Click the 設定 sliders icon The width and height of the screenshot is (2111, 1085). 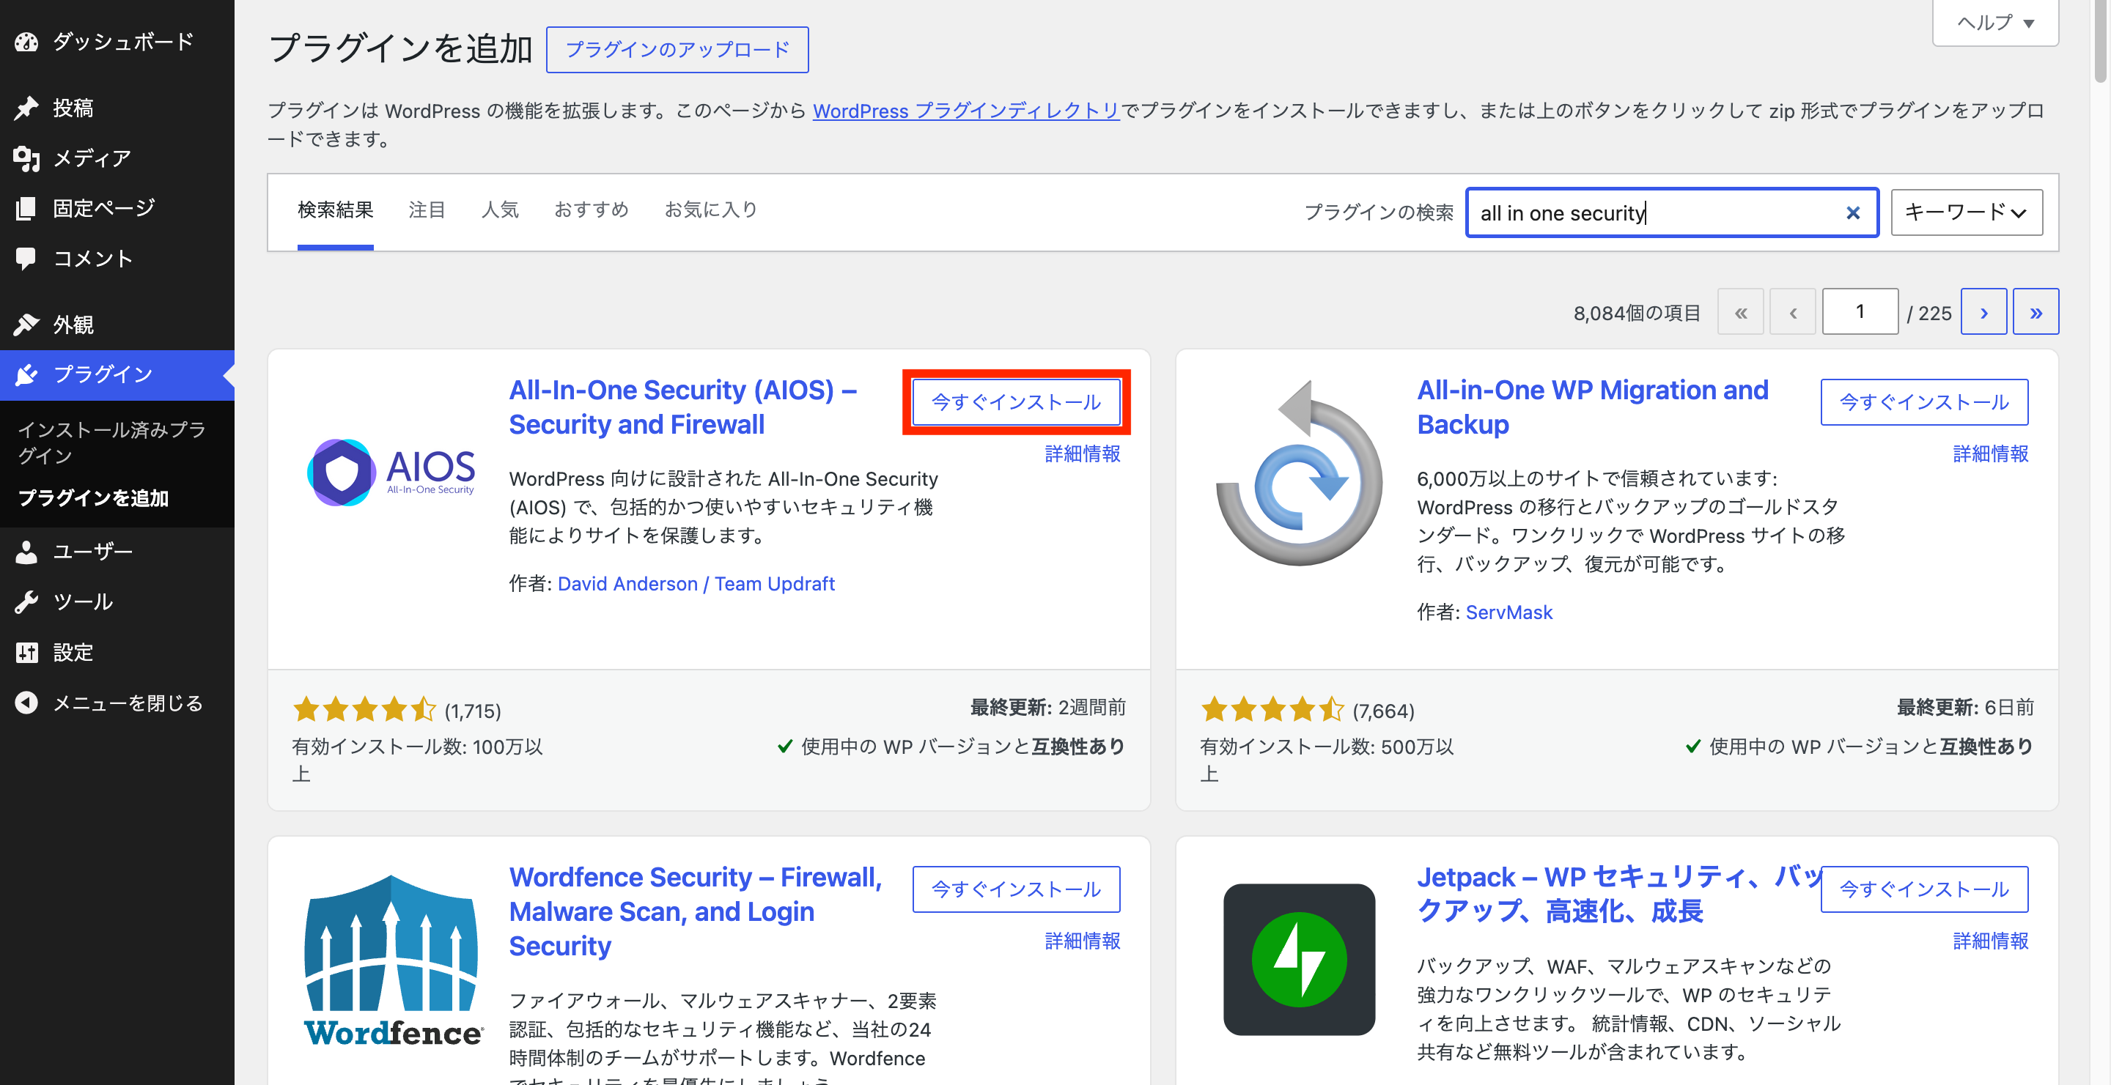[x=26, y=653]
